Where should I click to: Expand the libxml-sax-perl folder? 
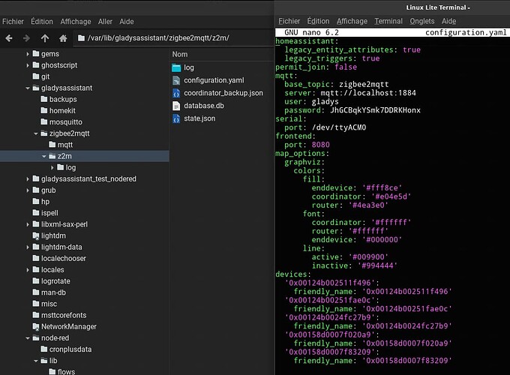(x=28, y=224)
